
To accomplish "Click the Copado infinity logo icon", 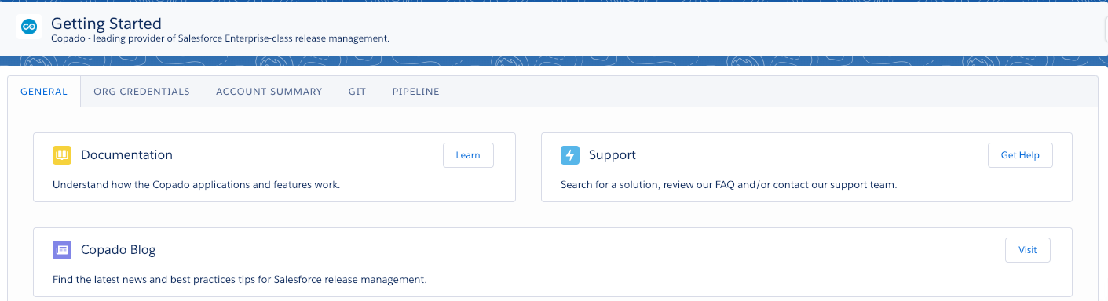I will point(29,27).
